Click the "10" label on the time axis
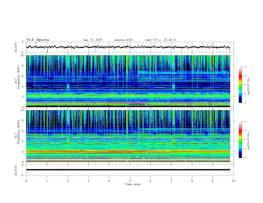This screenshot has height=203, width=263. click(233, 181)
